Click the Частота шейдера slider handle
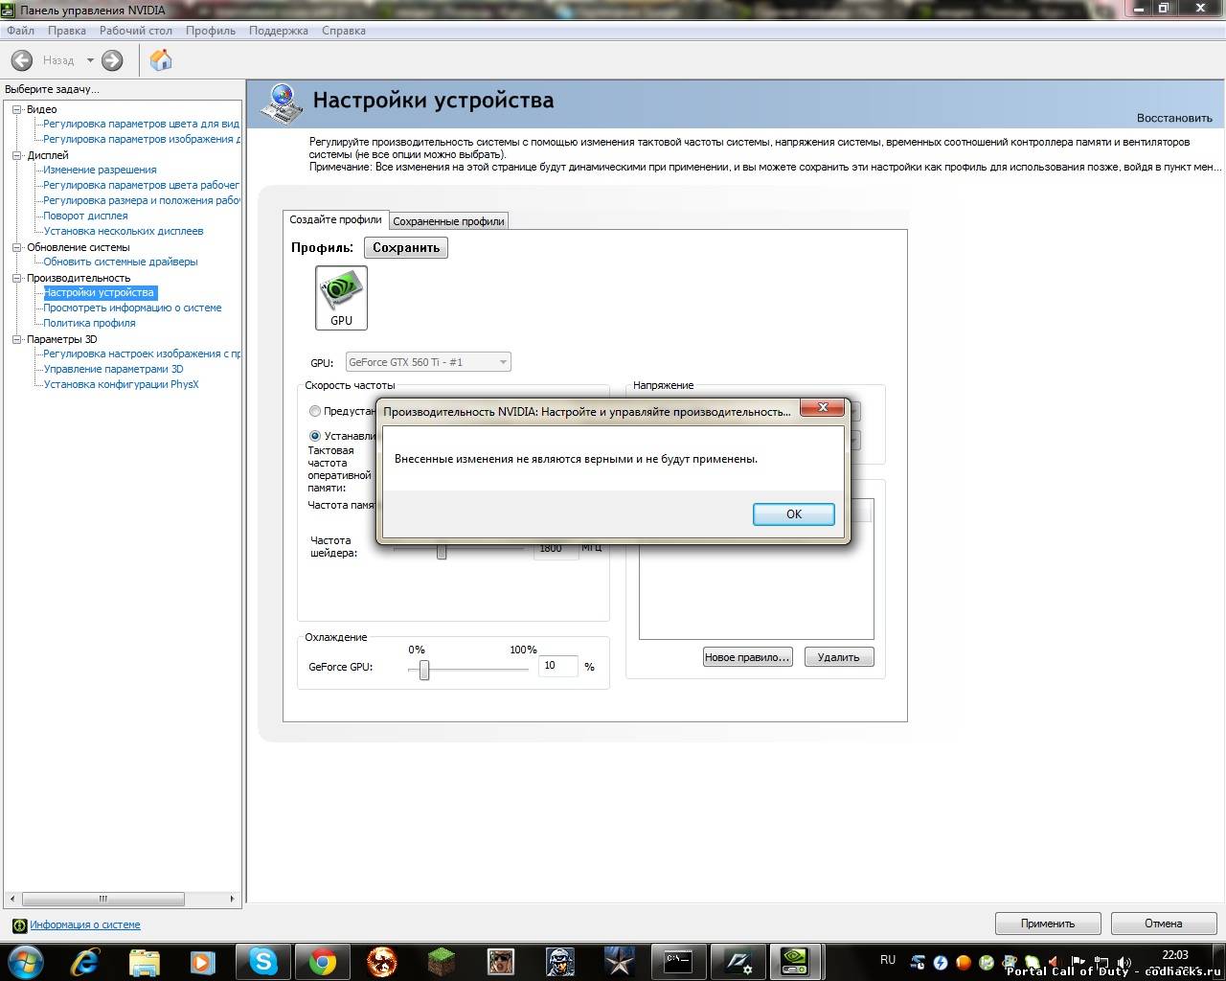The image size is (1226, 981). point(442,551)
